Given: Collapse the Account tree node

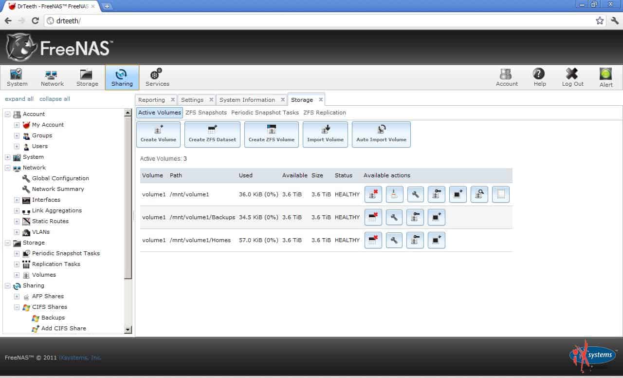Looking at the screenshot, I should (7, 114).
